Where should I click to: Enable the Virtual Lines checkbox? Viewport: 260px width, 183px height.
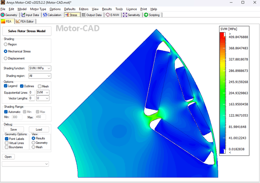[x=7, y=143]
